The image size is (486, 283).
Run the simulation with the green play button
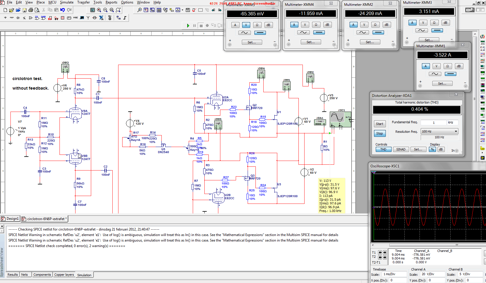coord(188,26)
